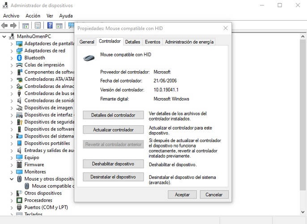Screen dimensions: 307x224
Task: Select the Controlador tab
Action: 110,41
